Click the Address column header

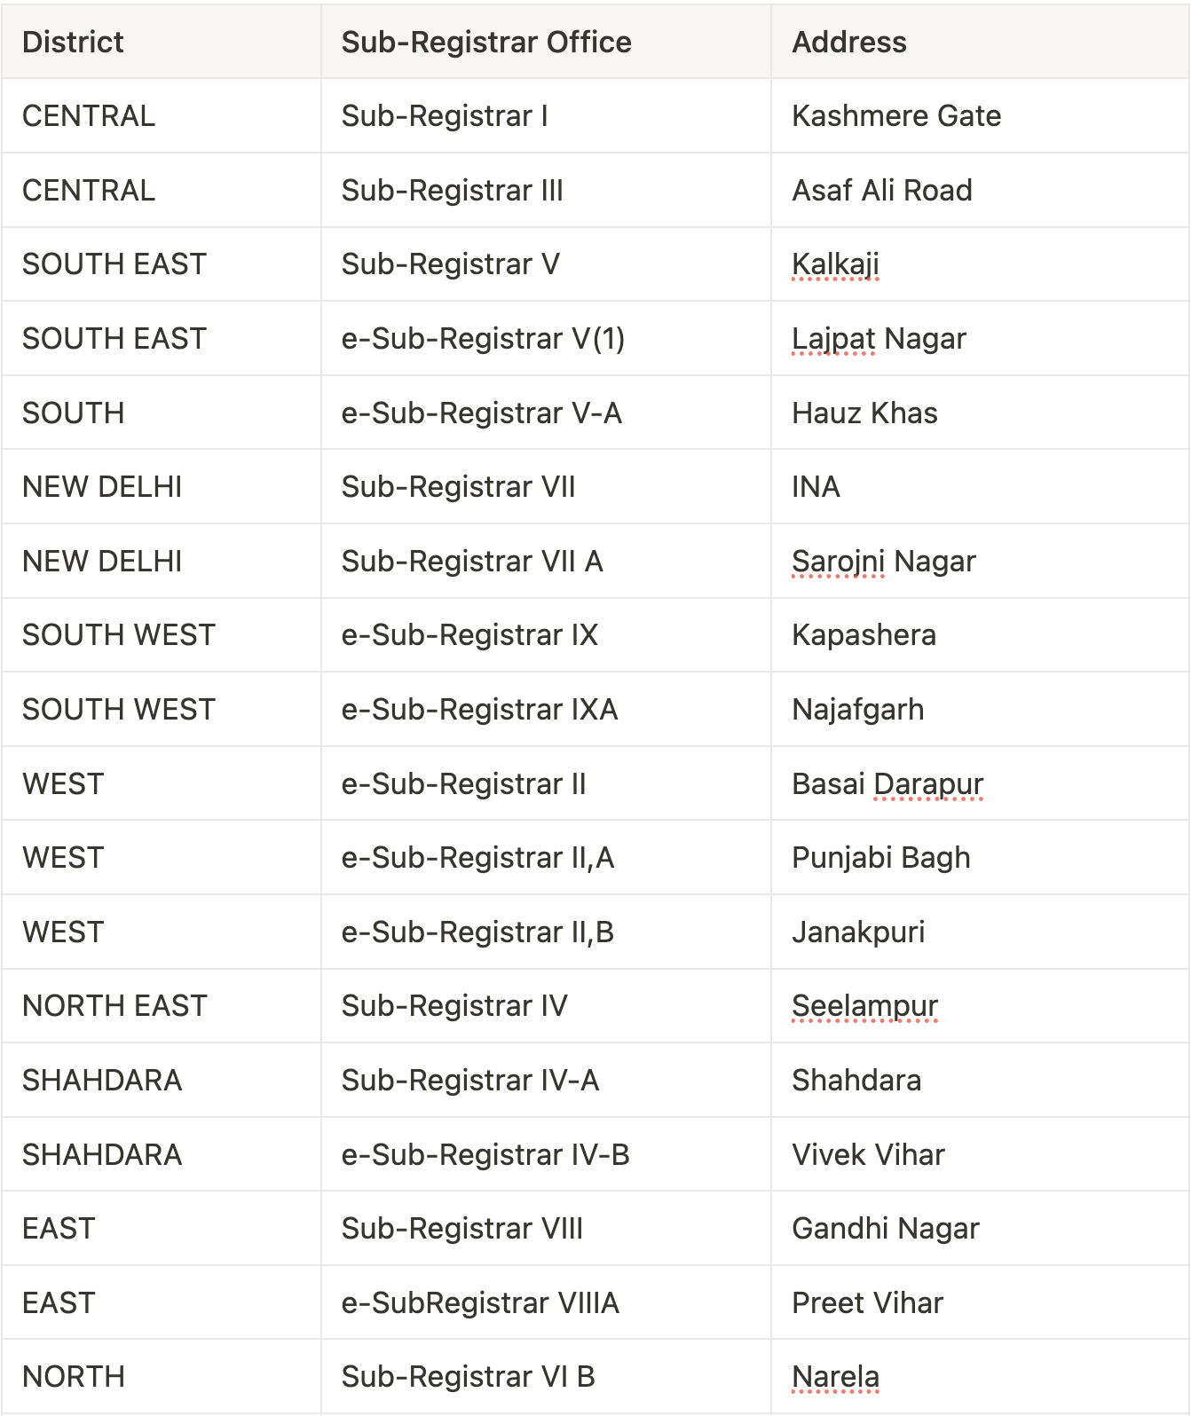pos(849,42)
